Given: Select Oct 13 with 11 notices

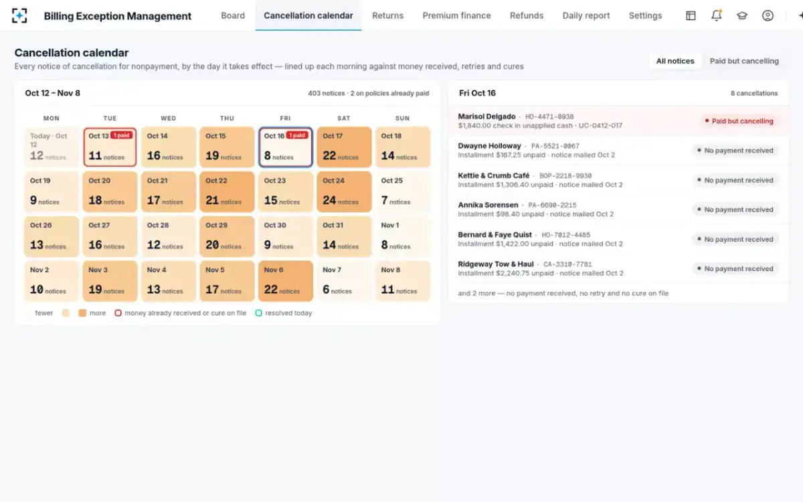Looking at the screenshot, I should coord(110,147).
